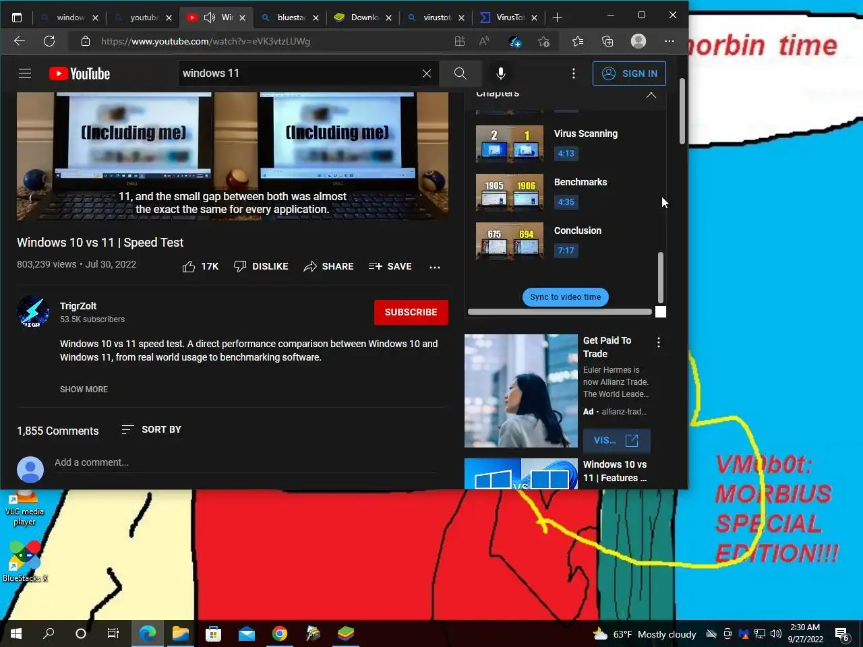Launch Google Chrome from the taskbar
Screen dimensions: 863x647
[x=280, y=634]
